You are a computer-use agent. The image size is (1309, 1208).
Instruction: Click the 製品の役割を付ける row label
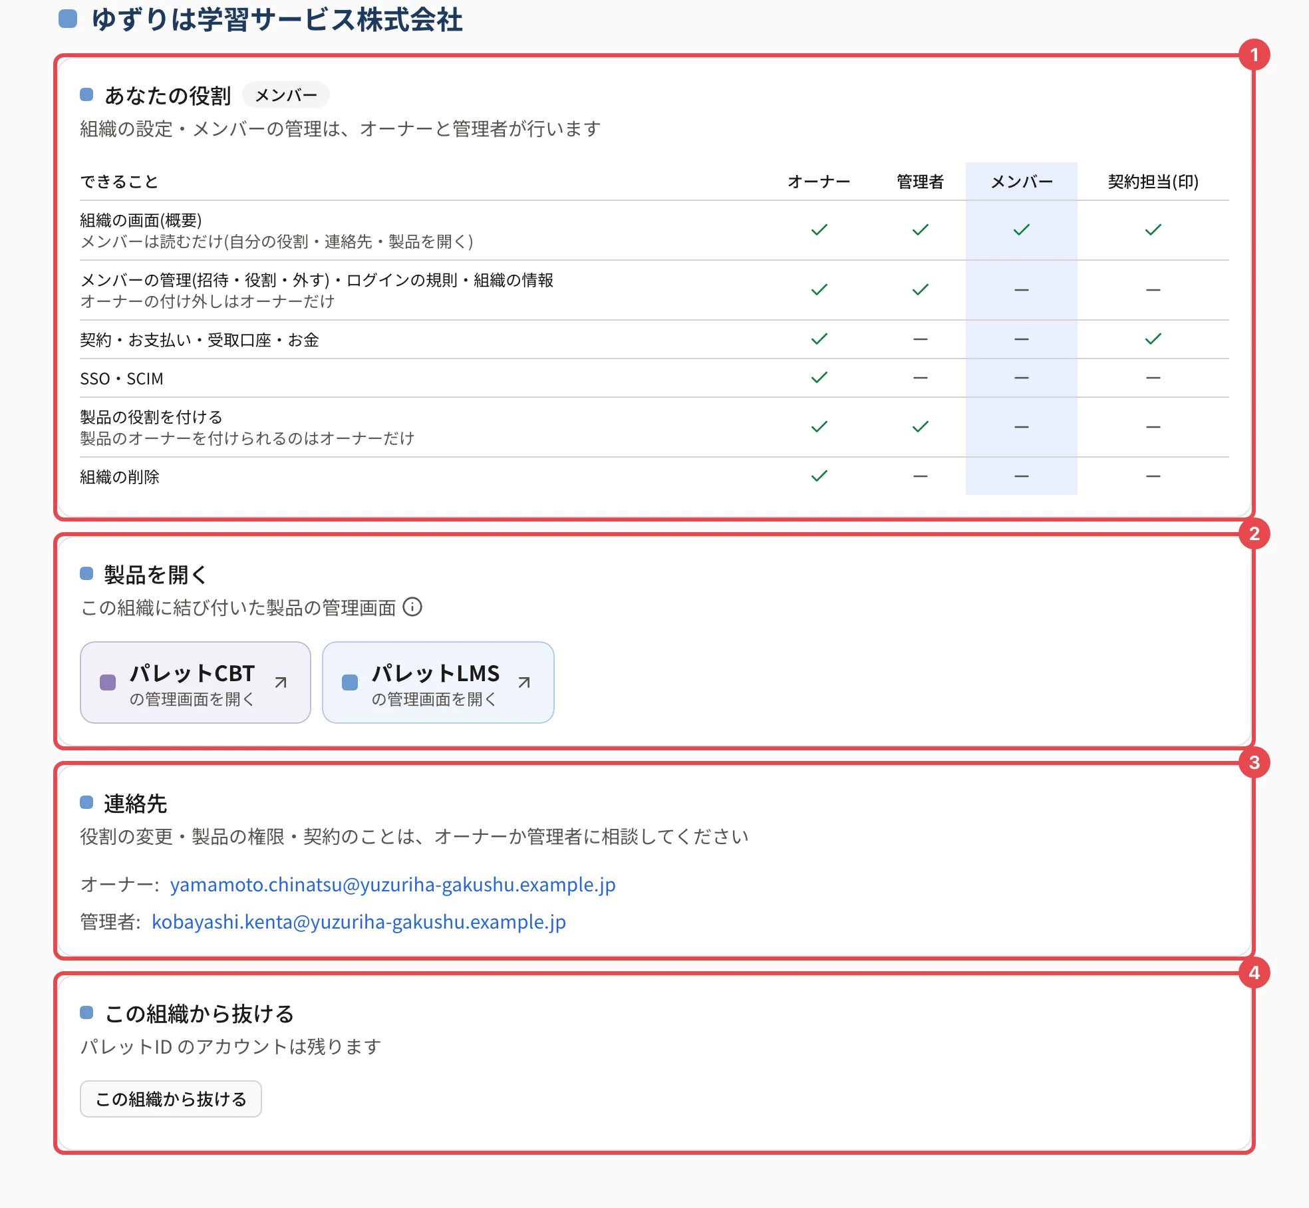click(152, 417)
